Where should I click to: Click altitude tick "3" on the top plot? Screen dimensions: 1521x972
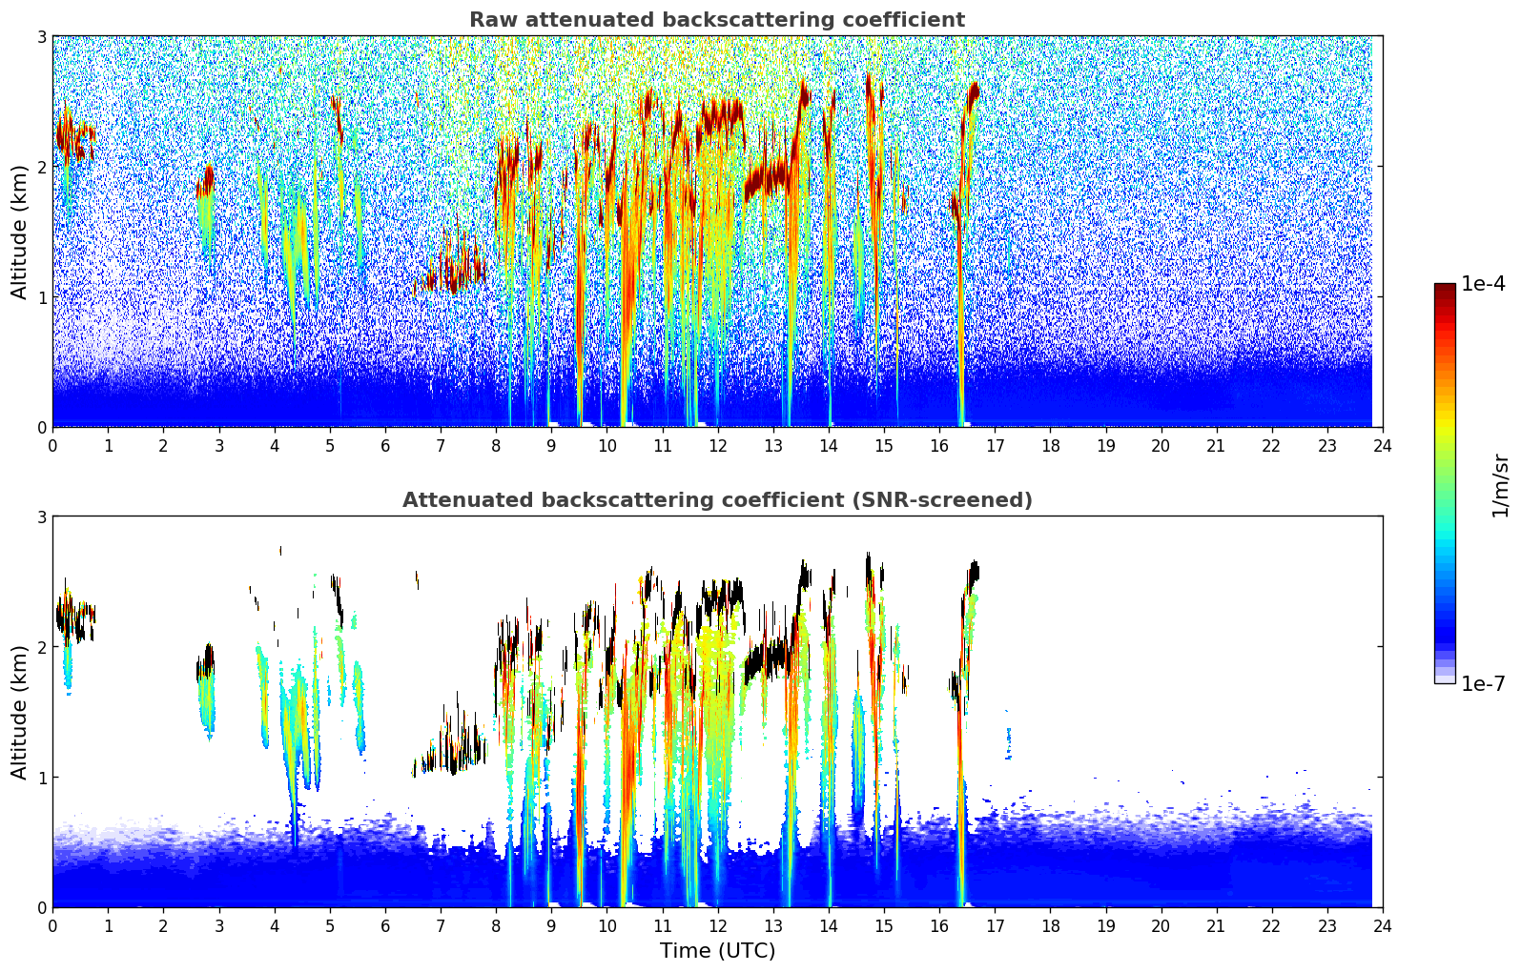pos(41,36)
